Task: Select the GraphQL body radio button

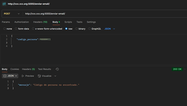Action: (x=89, y=29)
